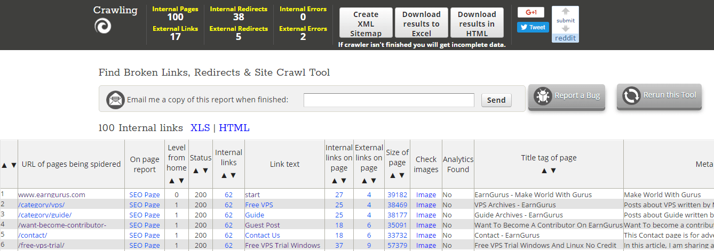Sort row number column descending
Screen dimensions: 714x251
[x=13, y=165]
